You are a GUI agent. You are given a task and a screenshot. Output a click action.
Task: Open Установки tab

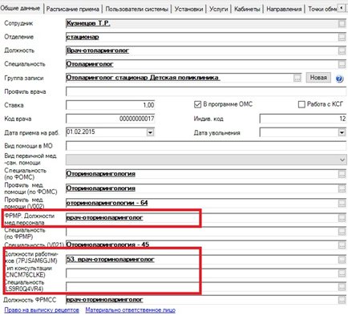pyautogui.click(x=188, y=9)
